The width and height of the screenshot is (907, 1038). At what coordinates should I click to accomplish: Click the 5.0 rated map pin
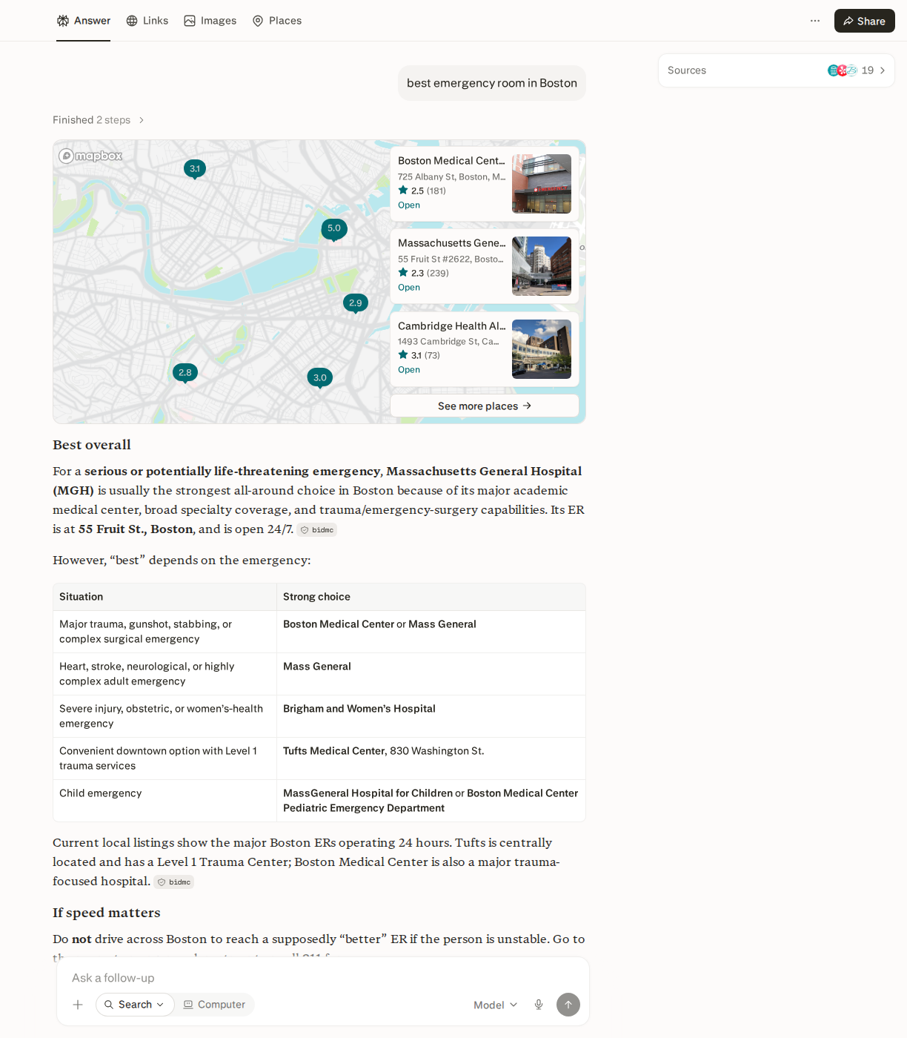pyautogui.click(x=334, y=229)
